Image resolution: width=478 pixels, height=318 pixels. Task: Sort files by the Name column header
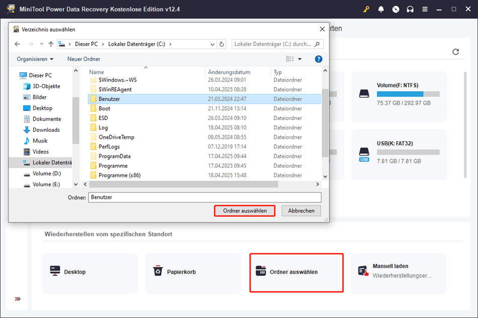(x=96, y=72)
